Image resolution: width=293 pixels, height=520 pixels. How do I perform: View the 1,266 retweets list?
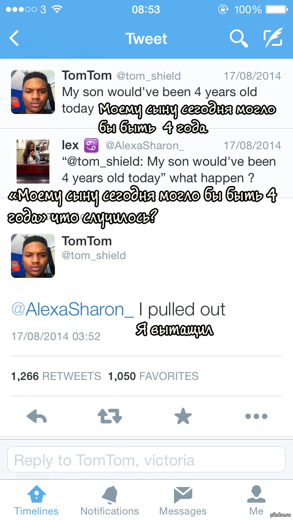pos(56,376)
